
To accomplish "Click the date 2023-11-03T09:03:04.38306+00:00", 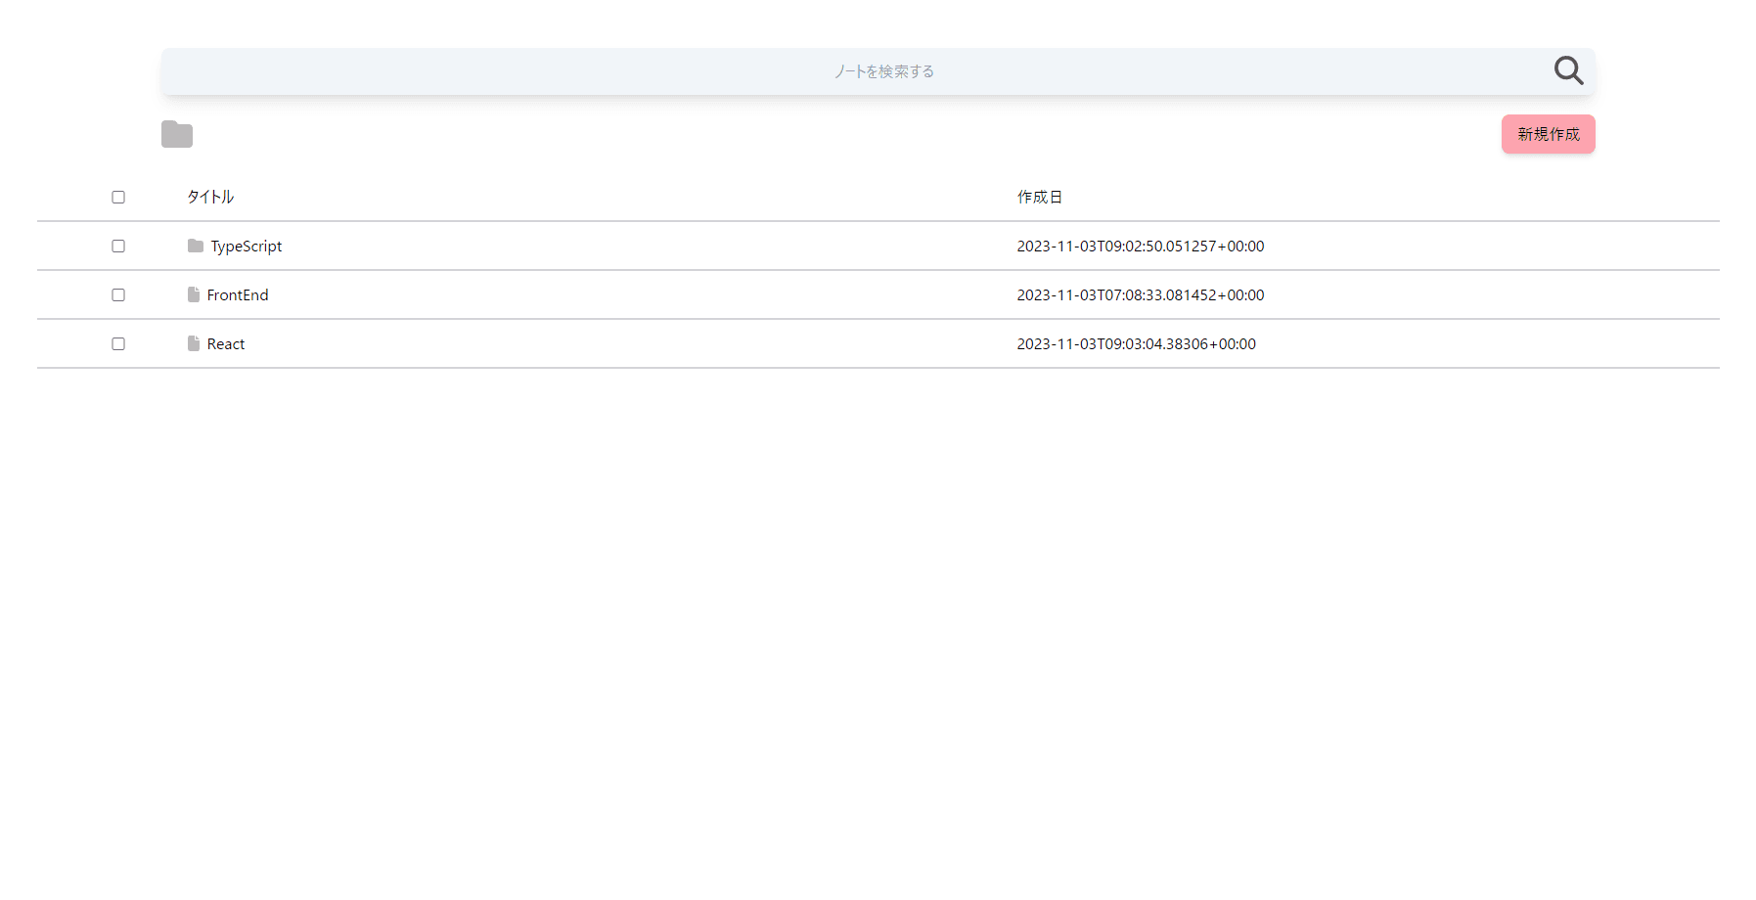I will (1137, 344).
